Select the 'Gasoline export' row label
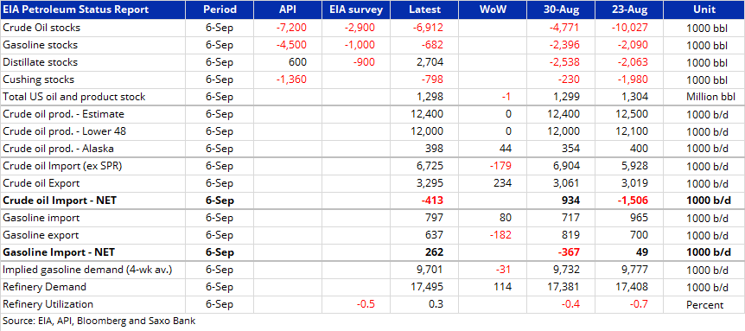 tap(41, 235)
